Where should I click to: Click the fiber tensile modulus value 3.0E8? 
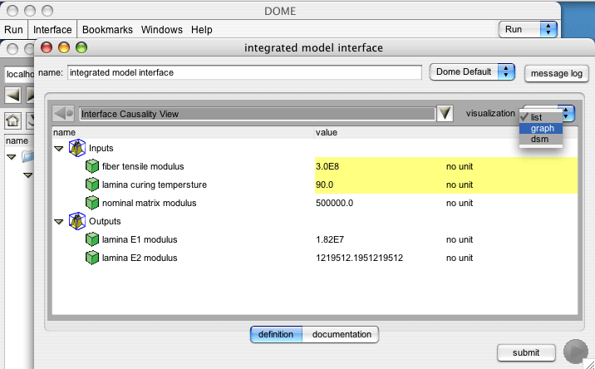click(327, 166)
